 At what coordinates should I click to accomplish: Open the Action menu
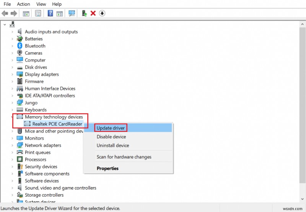tap(23, 4)
